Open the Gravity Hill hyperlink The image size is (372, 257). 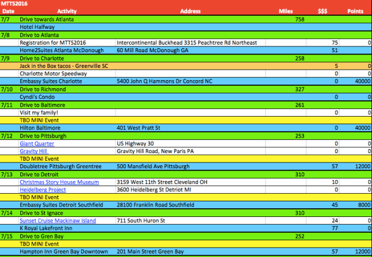pyautogui.click(x=35, y=151)
